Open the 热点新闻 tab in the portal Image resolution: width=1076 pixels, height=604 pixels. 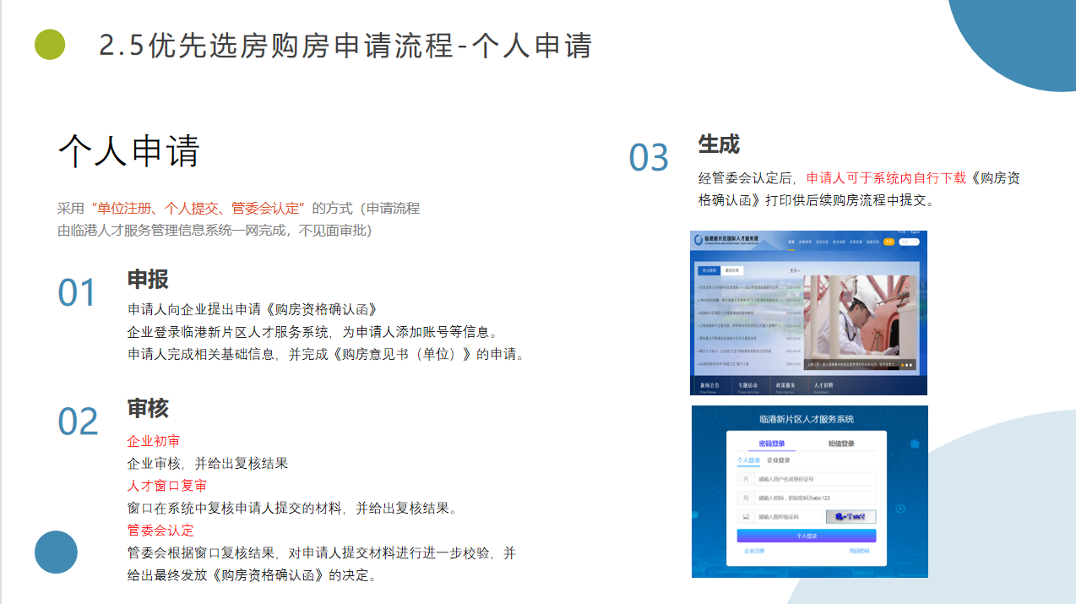pyautogui.click(x=709, y=270)
